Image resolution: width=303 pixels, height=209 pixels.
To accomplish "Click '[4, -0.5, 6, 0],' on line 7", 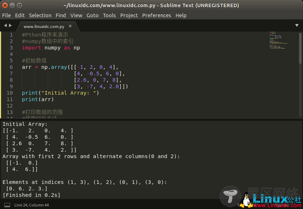I will [99, 73].
